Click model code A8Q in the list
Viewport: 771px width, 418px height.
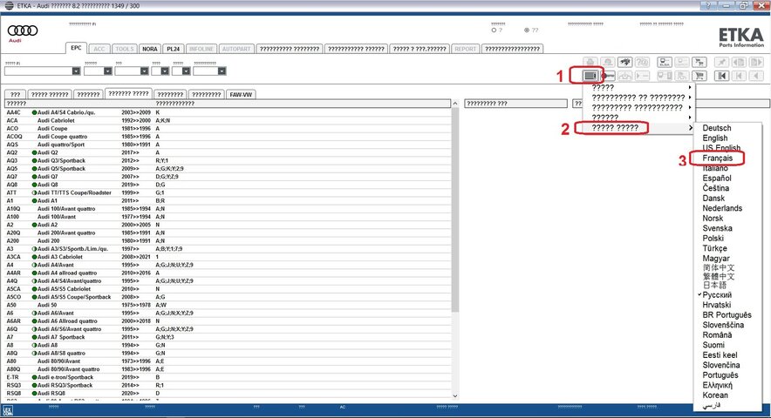(x=12, y=354)
